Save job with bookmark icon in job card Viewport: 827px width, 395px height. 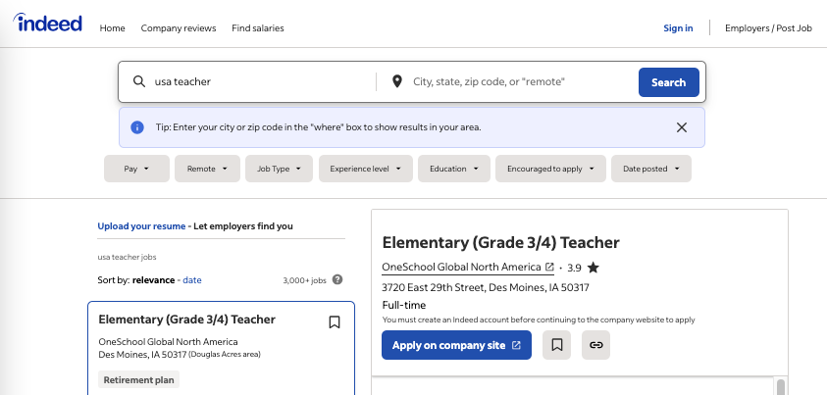tap(334, 322)
